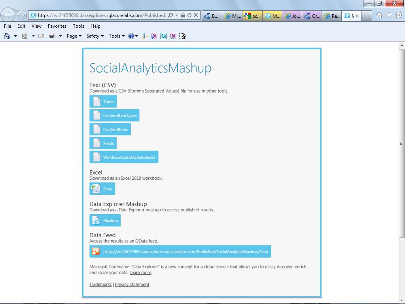The width and height of the screenshot is (405, 304).
Task: Click the Send to OneNote icon
Action: [x=154, y=36]
